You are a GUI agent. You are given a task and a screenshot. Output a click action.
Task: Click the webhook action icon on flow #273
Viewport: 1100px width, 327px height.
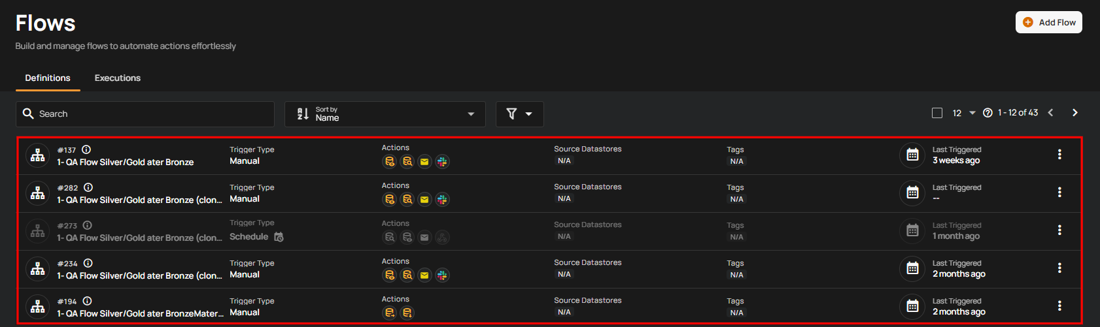443,238
